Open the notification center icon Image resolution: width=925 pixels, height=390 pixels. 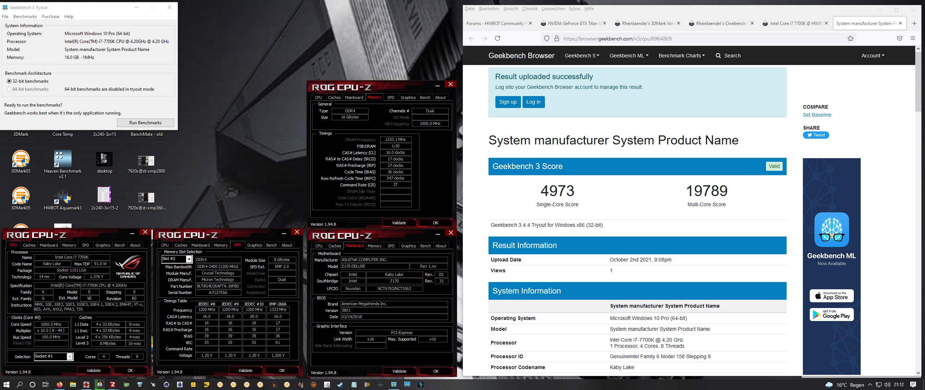coord(913,385)
